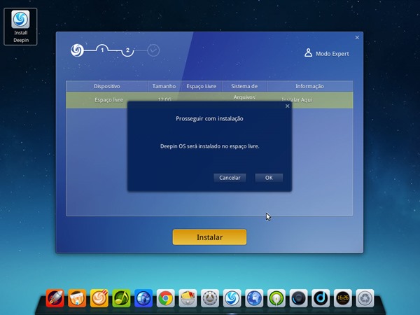Click the yellow Instalar button

pyautogui.click(x=209, y=237)
